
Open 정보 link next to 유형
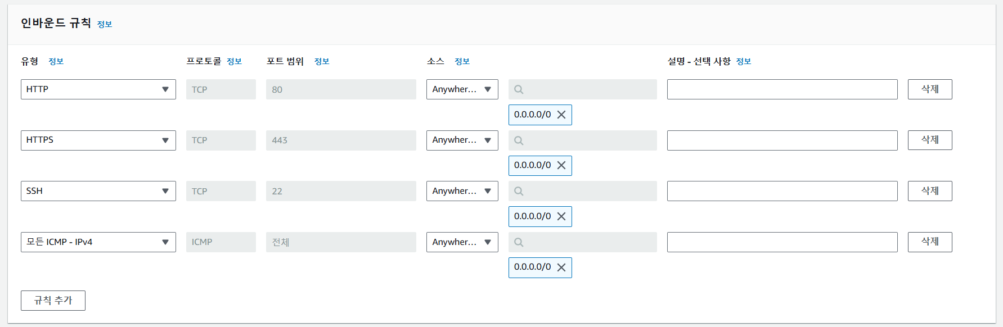click(x=56, y=61)
